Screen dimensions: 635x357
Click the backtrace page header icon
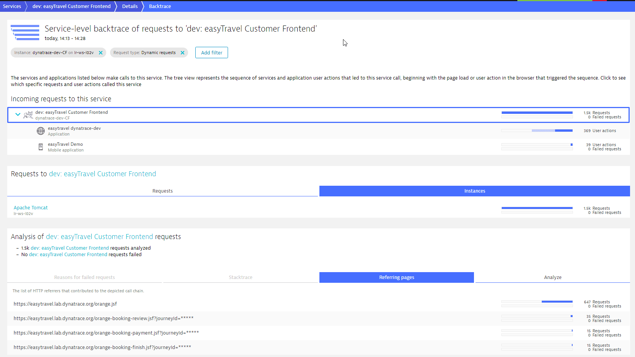(25, 33)
